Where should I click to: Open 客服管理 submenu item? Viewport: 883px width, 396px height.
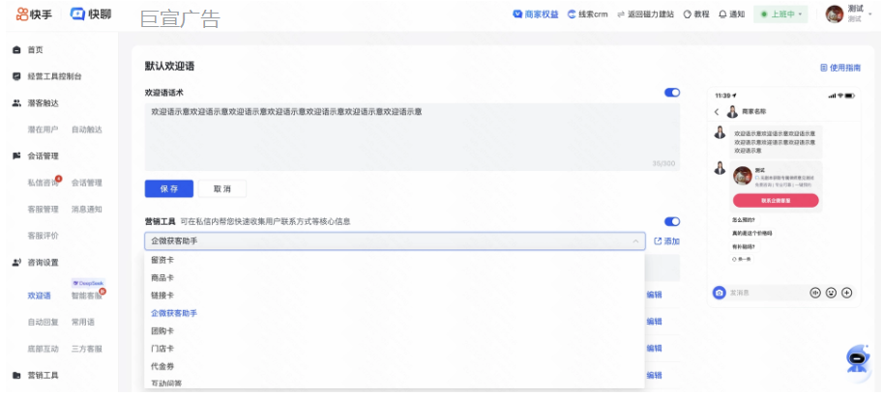(43, 210)
